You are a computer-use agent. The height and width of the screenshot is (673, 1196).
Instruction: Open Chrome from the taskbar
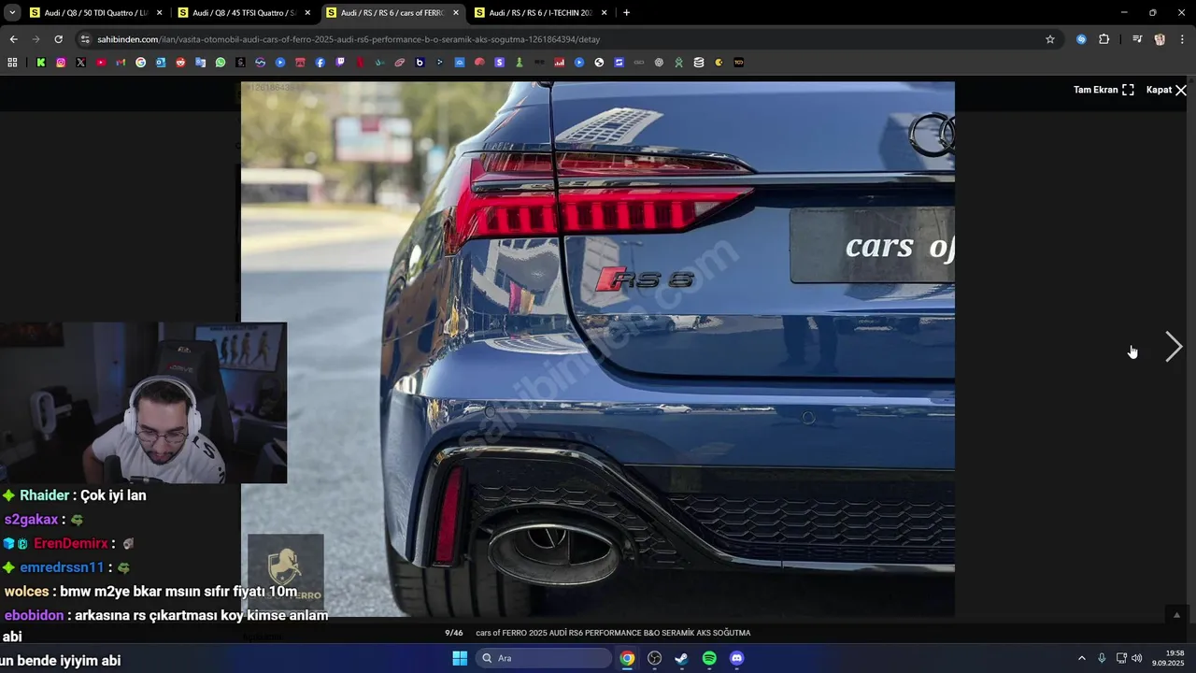click(627, 658)
